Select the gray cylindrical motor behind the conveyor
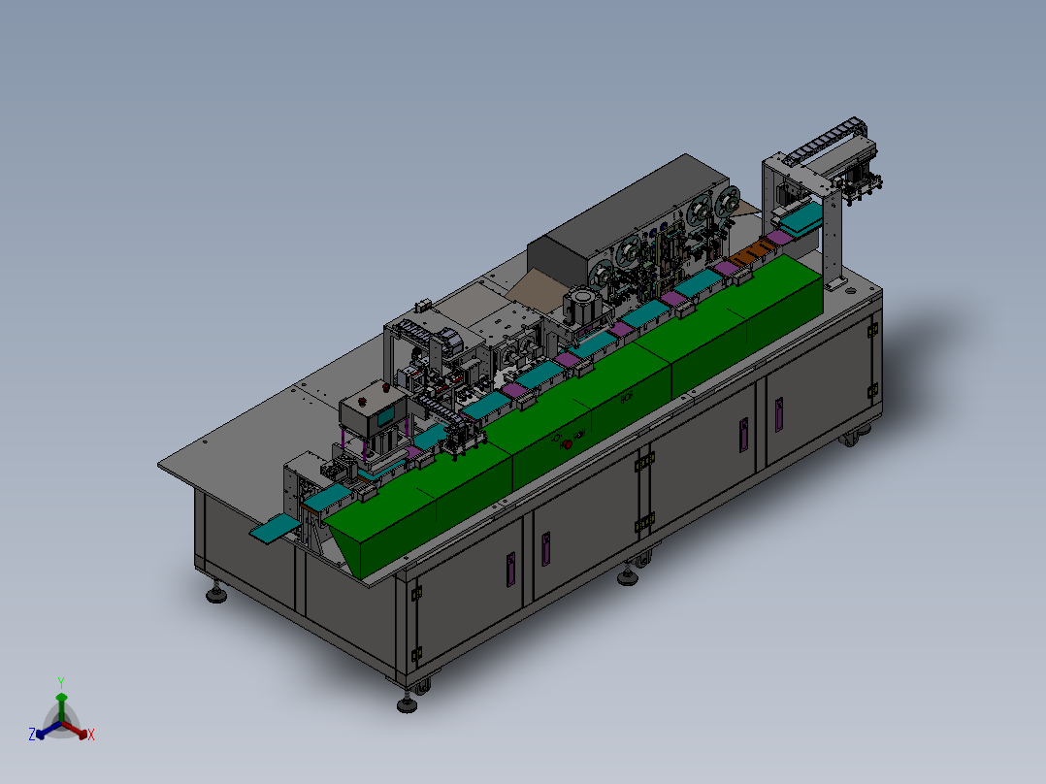 coord(582,305)
